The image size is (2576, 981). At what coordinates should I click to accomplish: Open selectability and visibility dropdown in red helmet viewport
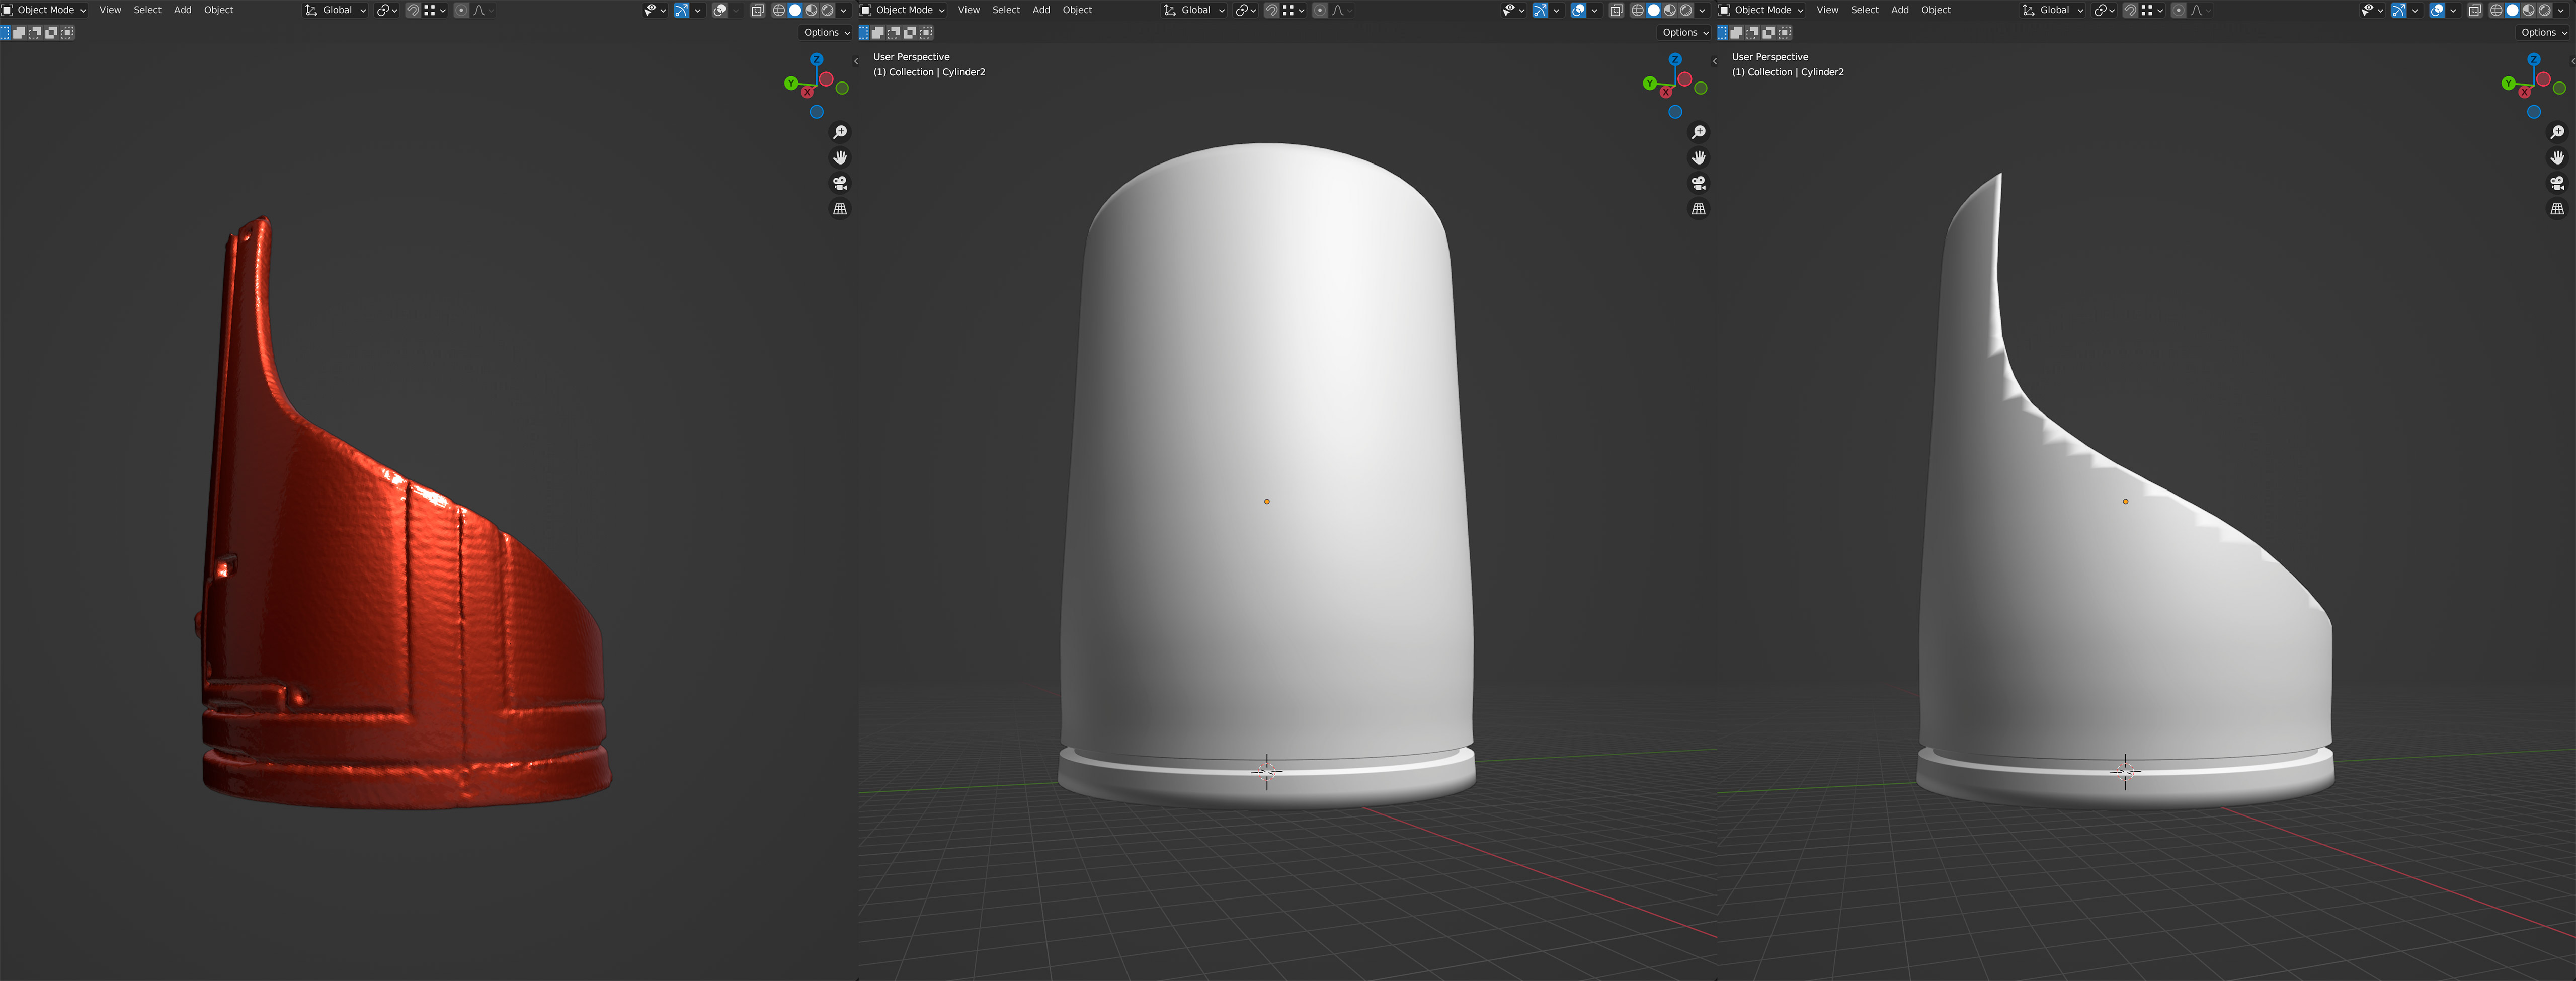[x=655, y=10]
